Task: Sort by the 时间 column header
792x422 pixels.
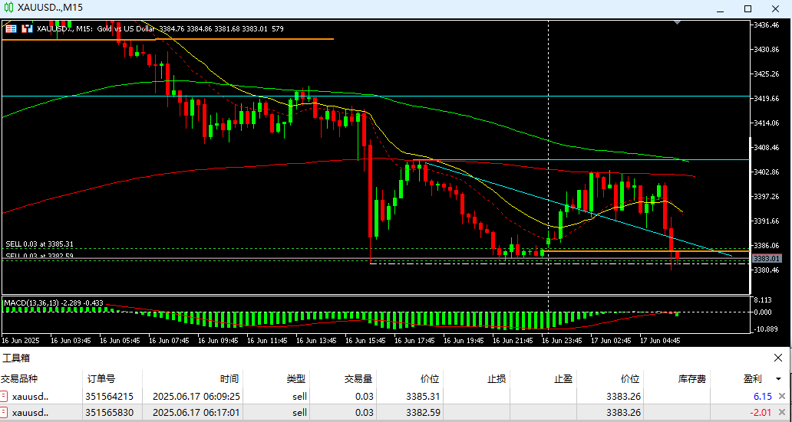Action: point(229,378)
